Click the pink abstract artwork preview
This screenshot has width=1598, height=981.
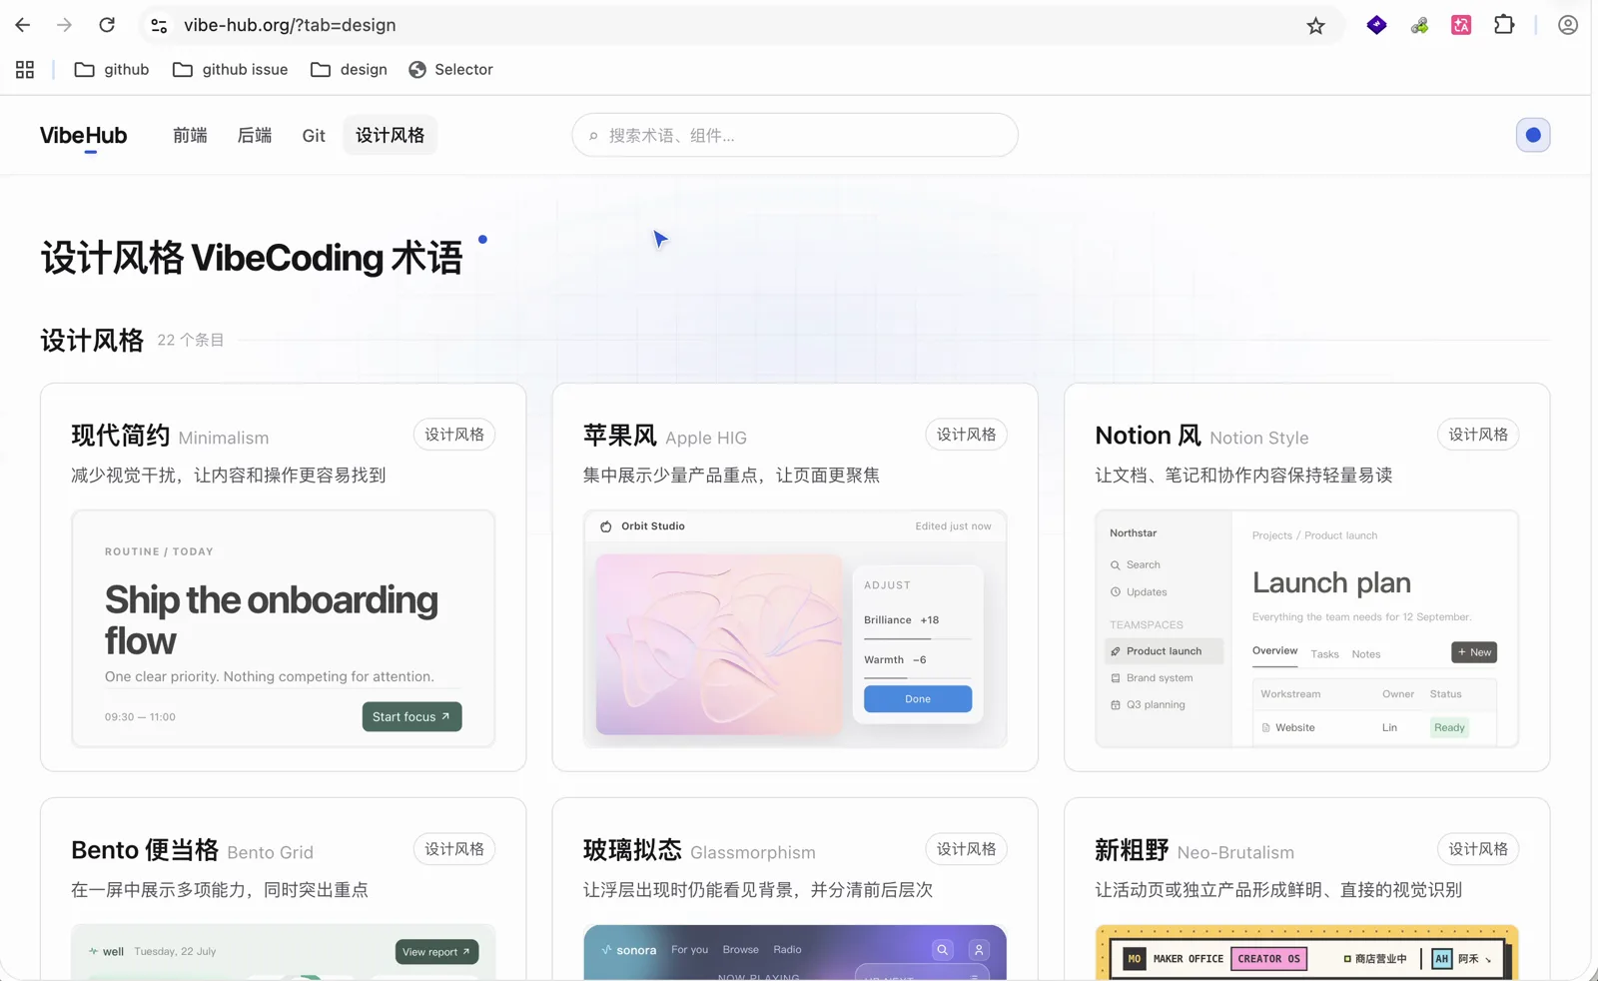click(x=719, y=644)
